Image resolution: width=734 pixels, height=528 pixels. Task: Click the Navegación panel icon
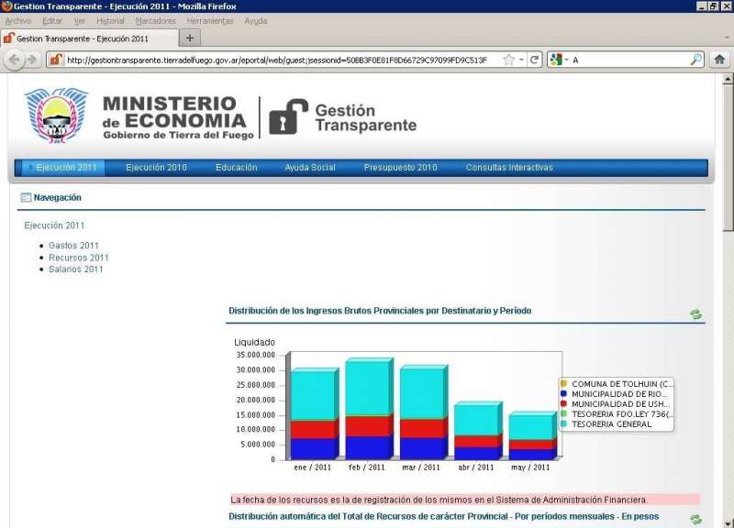click(26, 197)
